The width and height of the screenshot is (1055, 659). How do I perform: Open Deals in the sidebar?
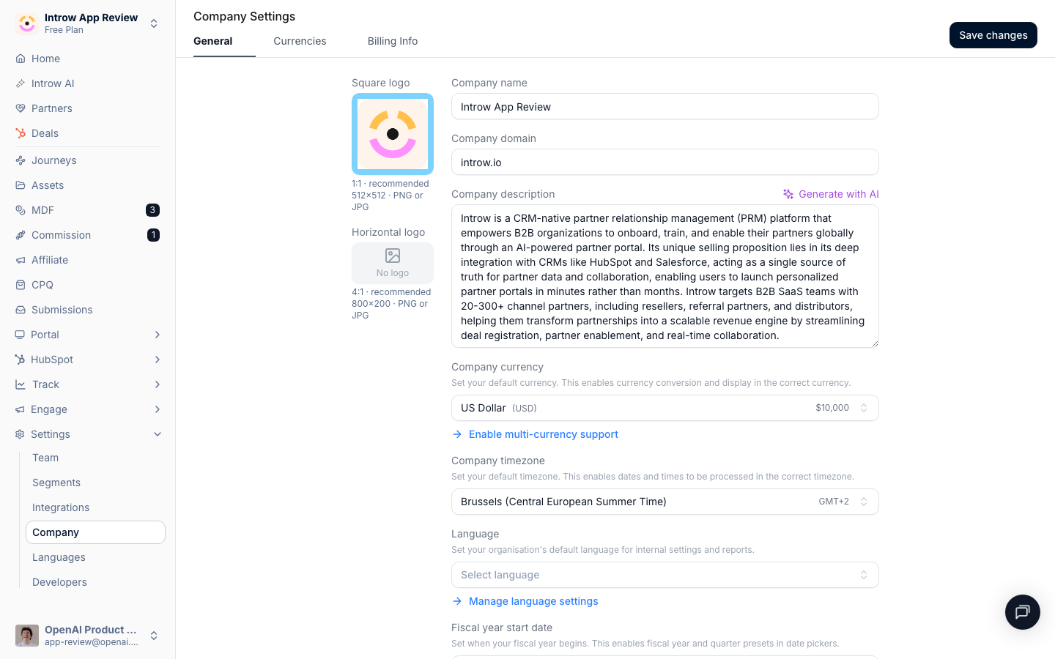point(45,133)
